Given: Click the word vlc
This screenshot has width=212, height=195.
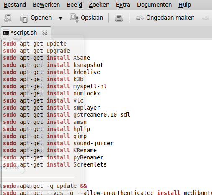Looking at the screenshot, I should click(x=78, y=100).
